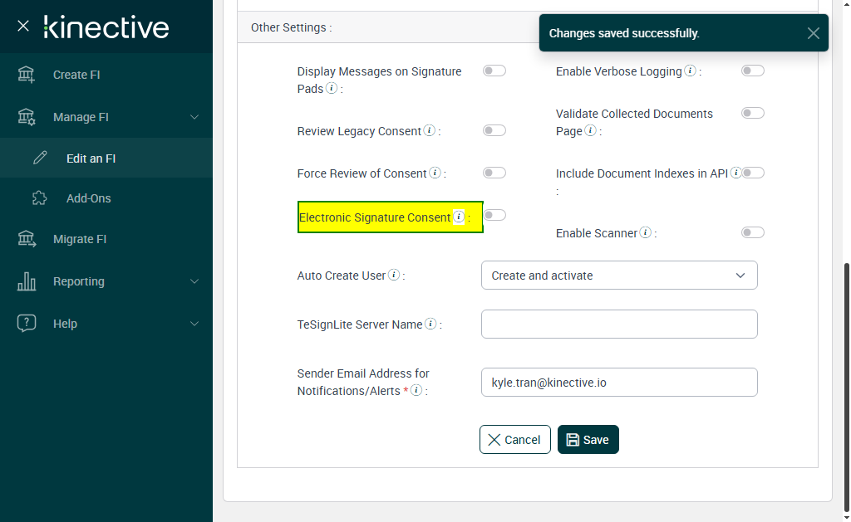Click the Save button
Screen dimensions: 851x522
coord(588,440)
